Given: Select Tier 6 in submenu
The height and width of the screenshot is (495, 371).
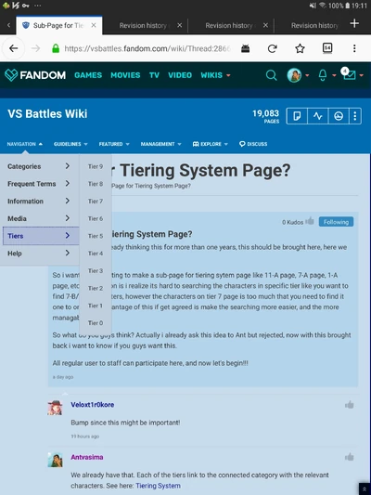Looking at the screenshot, I should [x=96, y=218].
